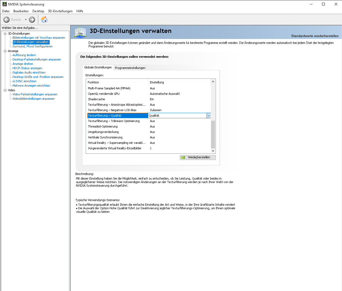The width and height of the screenshot is (342, 291).
Task: Open the back history dropdown arrow
Action: tap(26, 20)
